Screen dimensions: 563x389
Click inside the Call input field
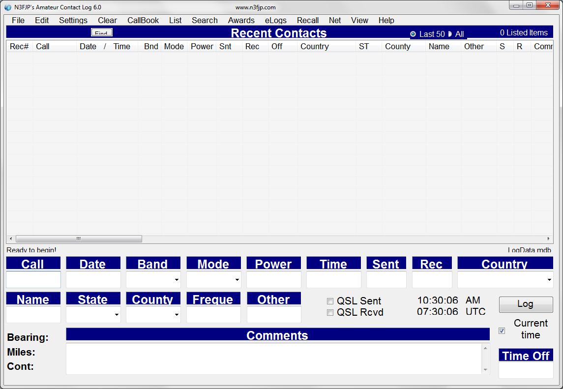32,280
